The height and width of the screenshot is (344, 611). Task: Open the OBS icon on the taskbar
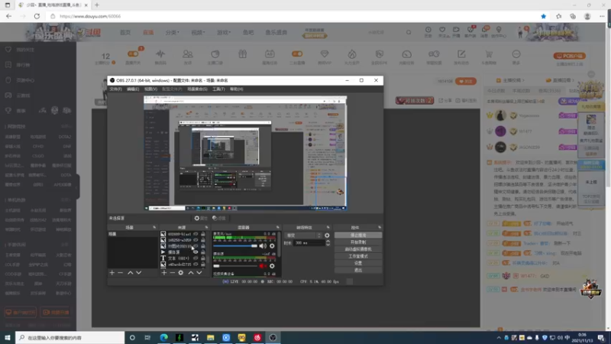(273, 337)
